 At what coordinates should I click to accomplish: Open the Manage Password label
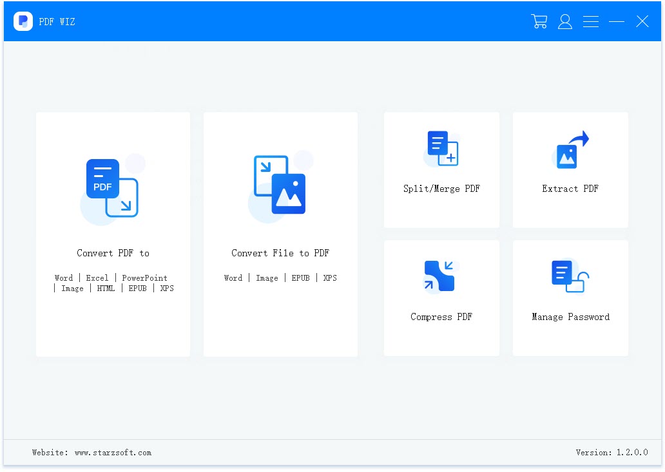(570, 317)
